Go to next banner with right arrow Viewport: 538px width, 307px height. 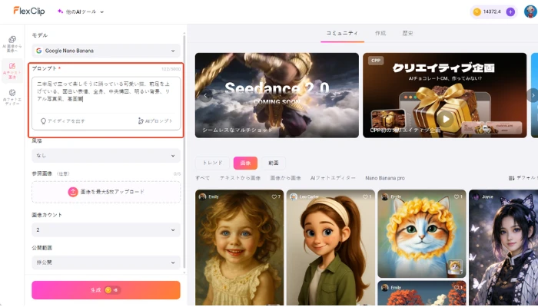tap(533, 96)
